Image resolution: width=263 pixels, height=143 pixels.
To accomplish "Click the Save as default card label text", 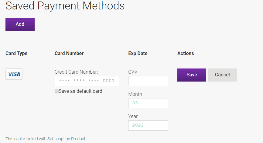I will click(80, 91).
